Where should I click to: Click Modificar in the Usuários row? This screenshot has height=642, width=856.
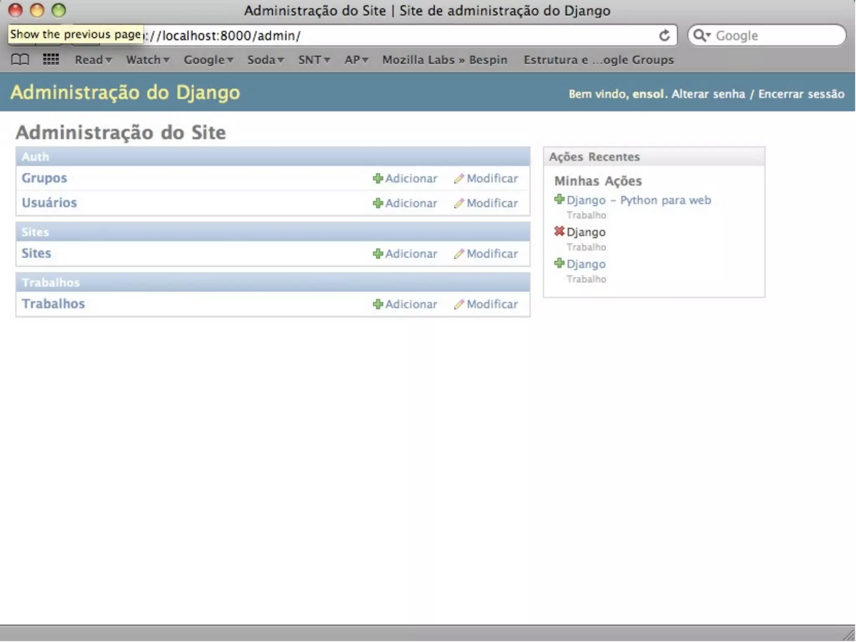coord(492,203)
